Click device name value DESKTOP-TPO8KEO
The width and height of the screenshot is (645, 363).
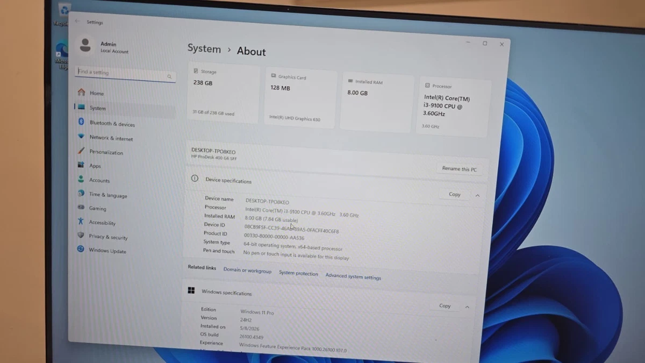tap(267, 202)
